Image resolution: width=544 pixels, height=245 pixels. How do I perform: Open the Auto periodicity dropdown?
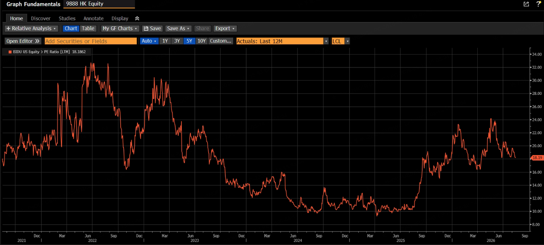point(149,41)
